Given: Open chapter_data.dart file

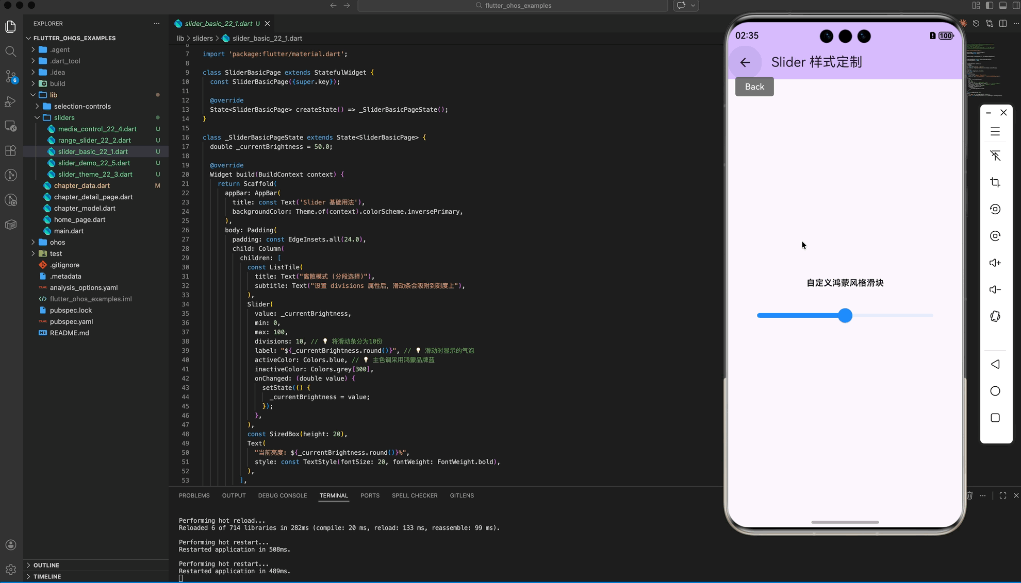Looking at the screenshot, I should (81, 185).
